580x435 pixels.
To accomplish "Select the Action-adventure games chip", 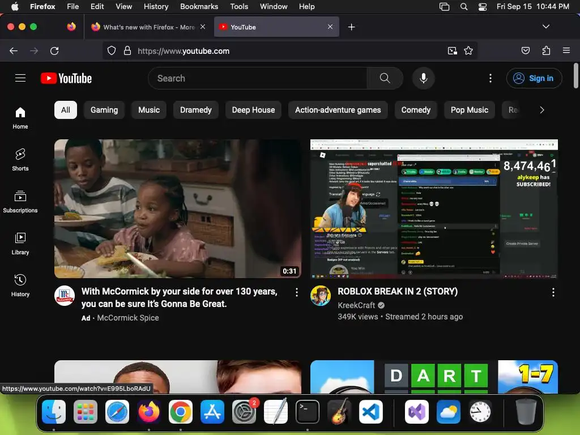I will tap(338, 110).
